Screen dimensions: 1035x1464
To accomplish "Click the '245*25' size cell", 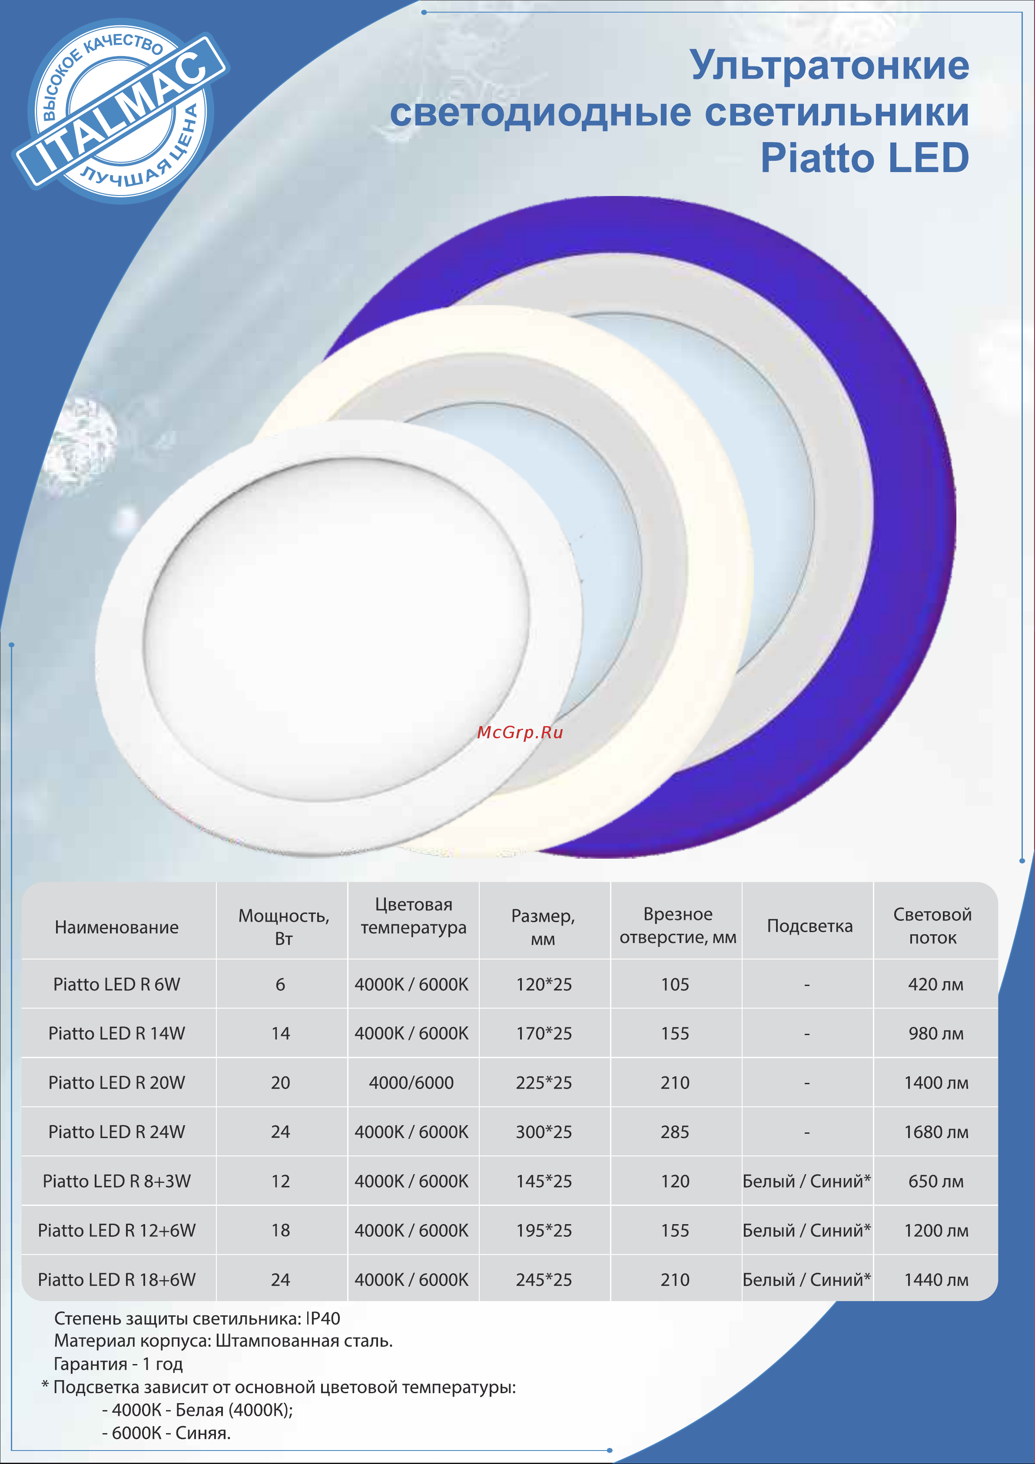I will point(544,1280).
